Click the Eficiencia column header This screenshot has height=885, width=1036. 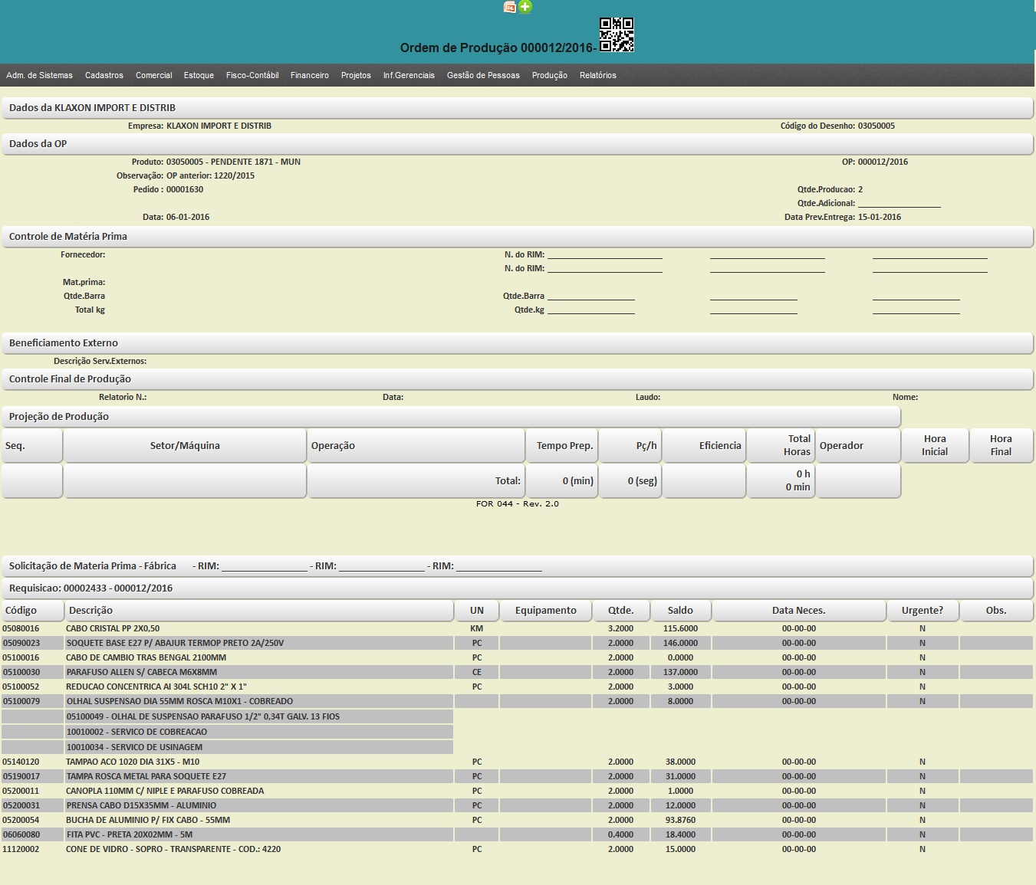click(x=705, y=446)
